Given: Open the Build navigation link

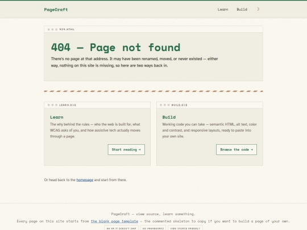Looking at the screenshot, I should [242, 10].
